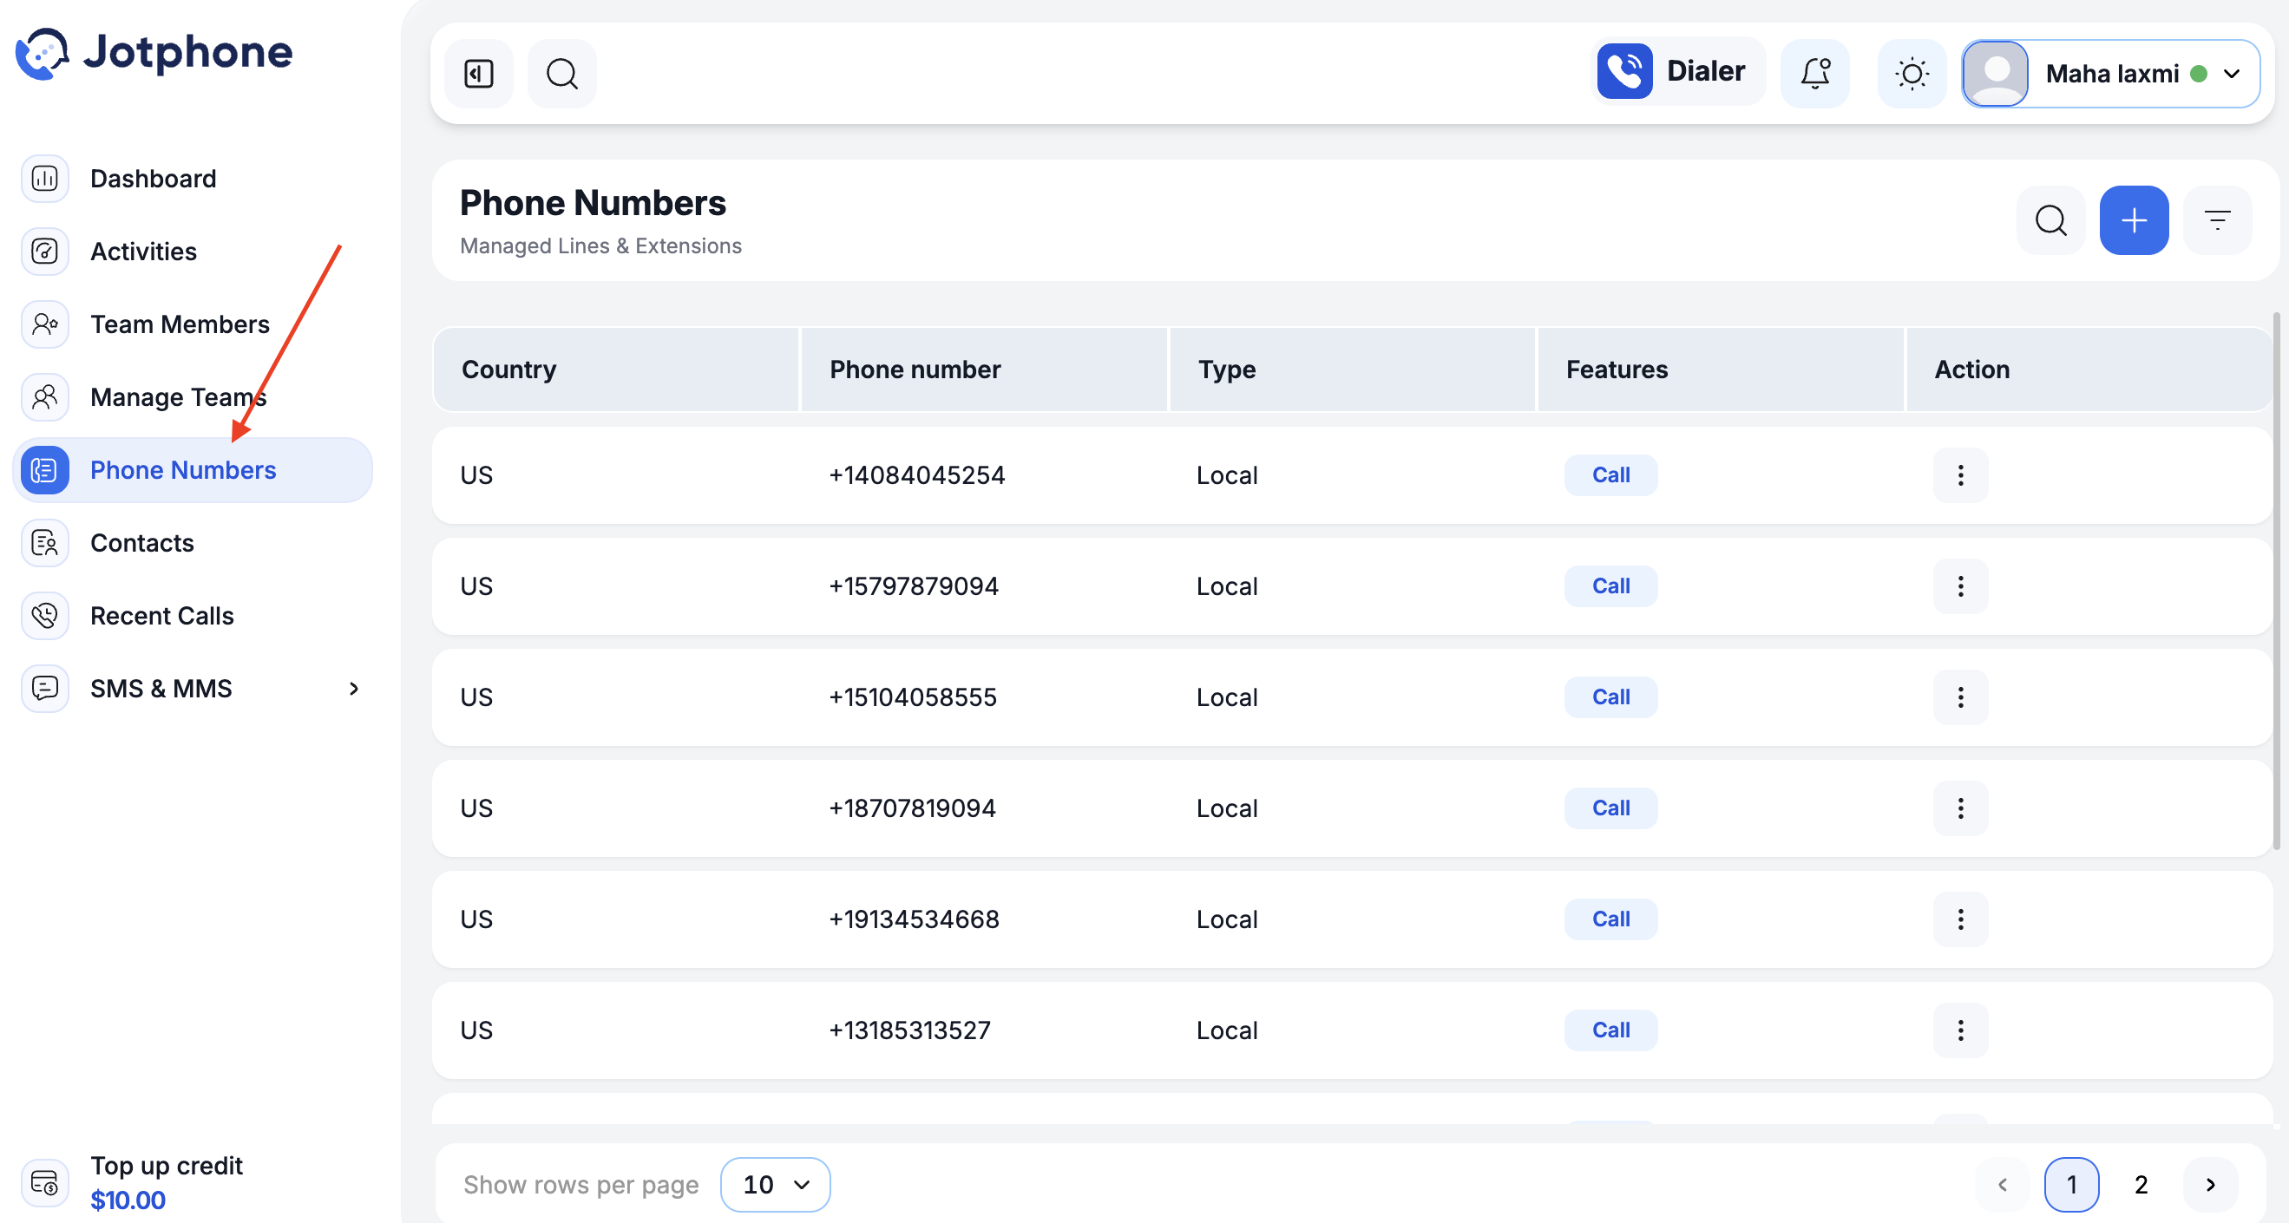Toggle light/dark theme sun icon
This screenshot has width=2289, height=1223.
[x=1912, y=74]
